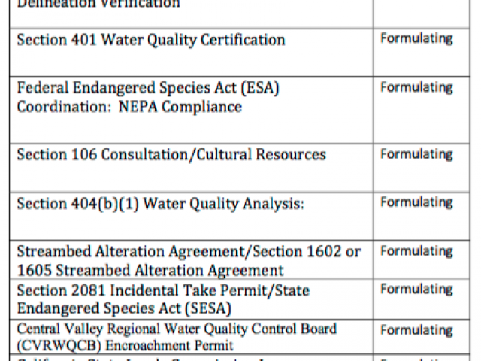Click Section 404(b)(1) Water Quality Analysis text
This screenshot has width=481, height=361.
(x=160, y=204)
